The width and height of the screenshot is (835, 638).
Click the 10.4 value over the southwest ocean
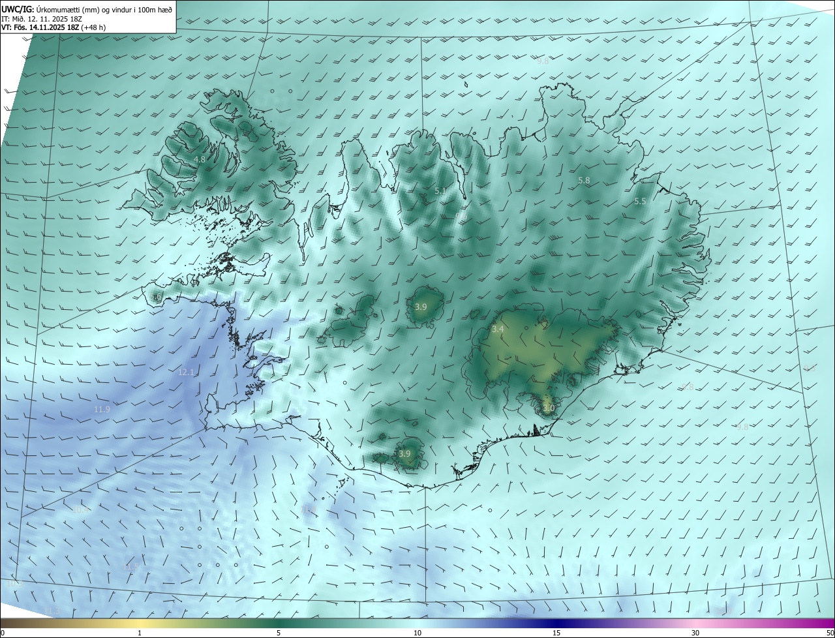click(x=81, y=509)
